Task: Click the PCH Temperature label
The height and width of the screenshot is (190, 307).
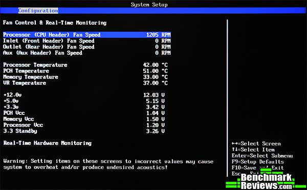Action: [26, 71]
